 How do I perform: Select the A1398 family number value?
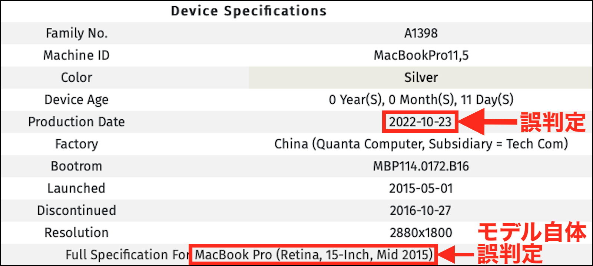pos(421,33)
